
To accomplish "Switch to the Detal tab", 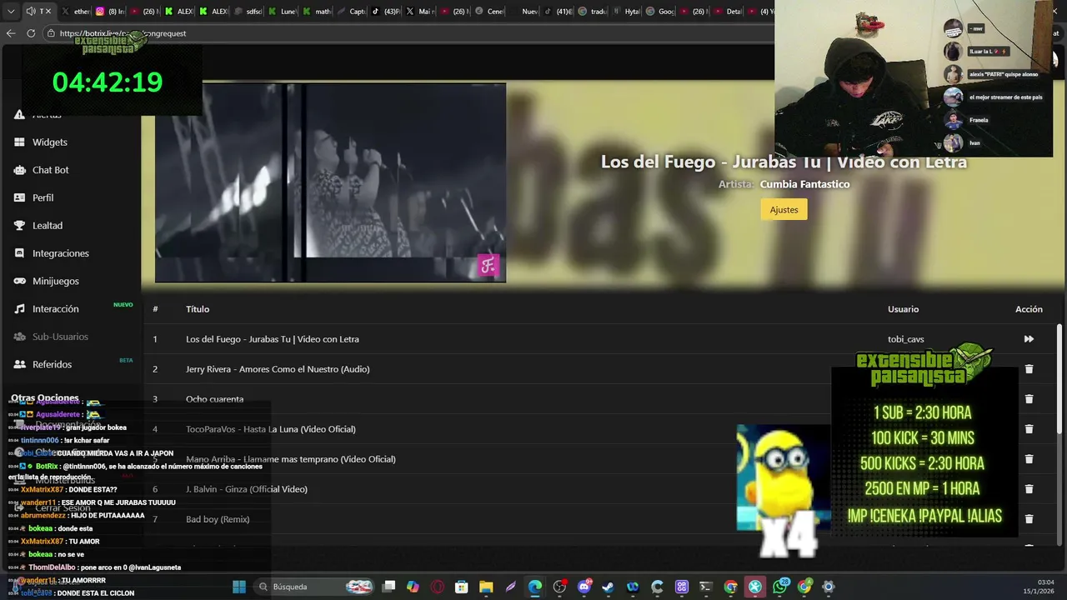I will tap(729, 12).
